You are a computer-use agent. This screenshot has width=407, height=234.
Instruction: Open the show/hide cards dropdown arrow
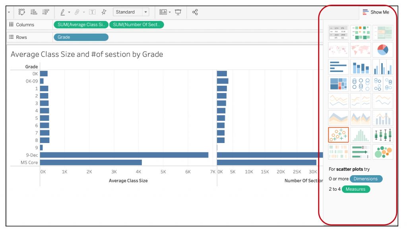click(170, 12)
